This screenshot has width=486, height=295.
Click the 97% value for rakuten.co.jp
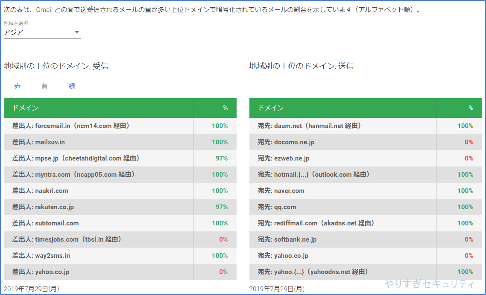222,207
